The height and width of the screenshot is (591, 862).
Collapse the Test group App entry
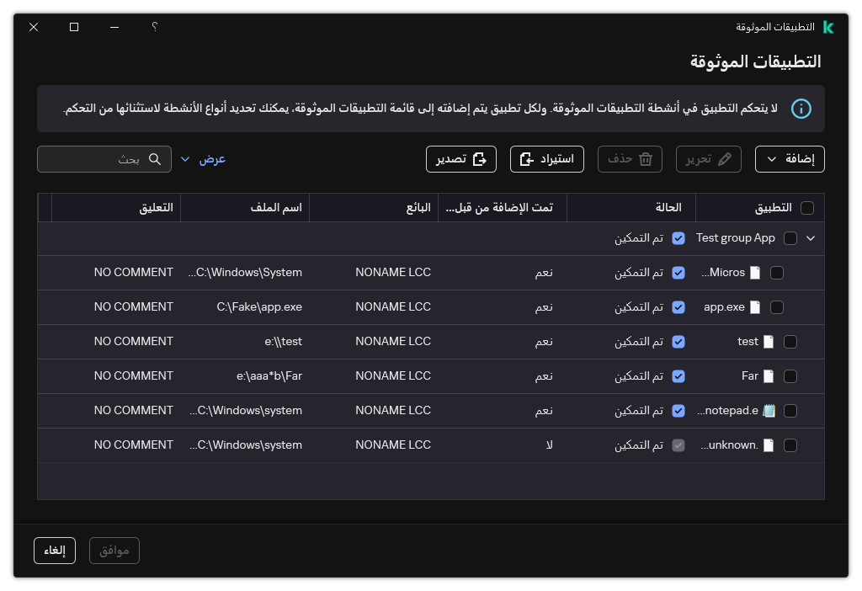(811, 237)
